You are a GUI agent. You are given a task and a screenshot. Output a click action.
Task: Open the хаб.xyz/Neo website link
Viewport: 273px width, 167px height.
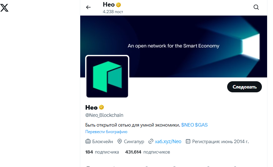168,141
